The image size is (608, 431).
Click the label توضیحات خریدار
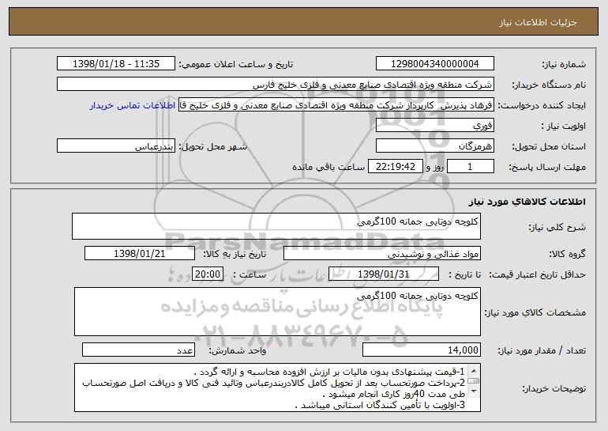[x=554, y=388]
